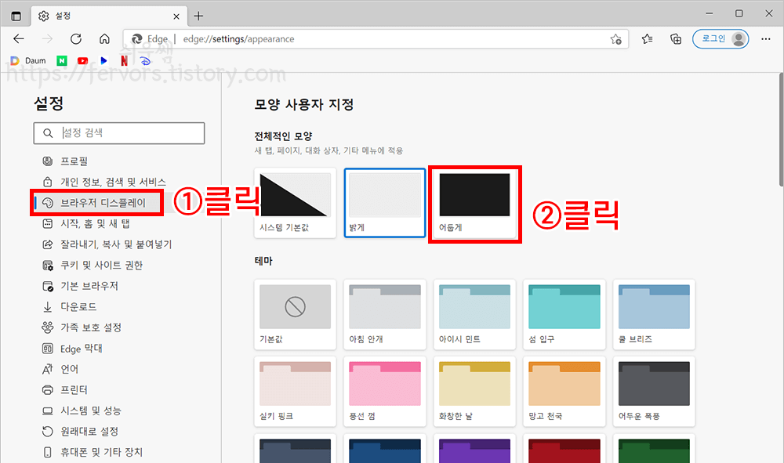Open 프로필 settings
The image size is (784, 463).
click(x=74, y=161)
